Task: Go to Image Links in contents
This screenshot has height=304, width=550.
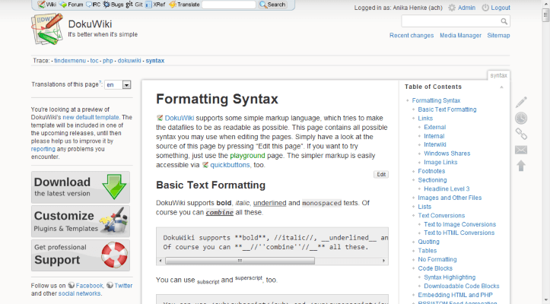Action: click(440, 163)
